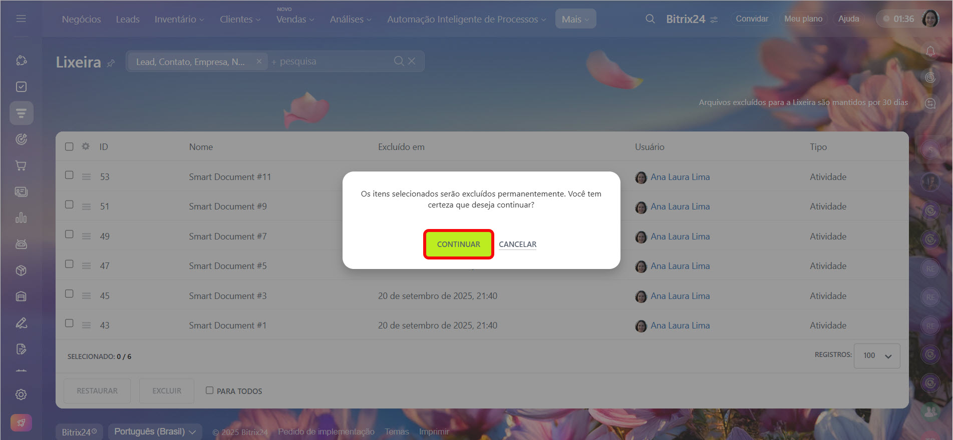Screen dimensions: 953x440
Task: Open the tasks checkmark sidebar icon
Action: (x=21, y=87)
